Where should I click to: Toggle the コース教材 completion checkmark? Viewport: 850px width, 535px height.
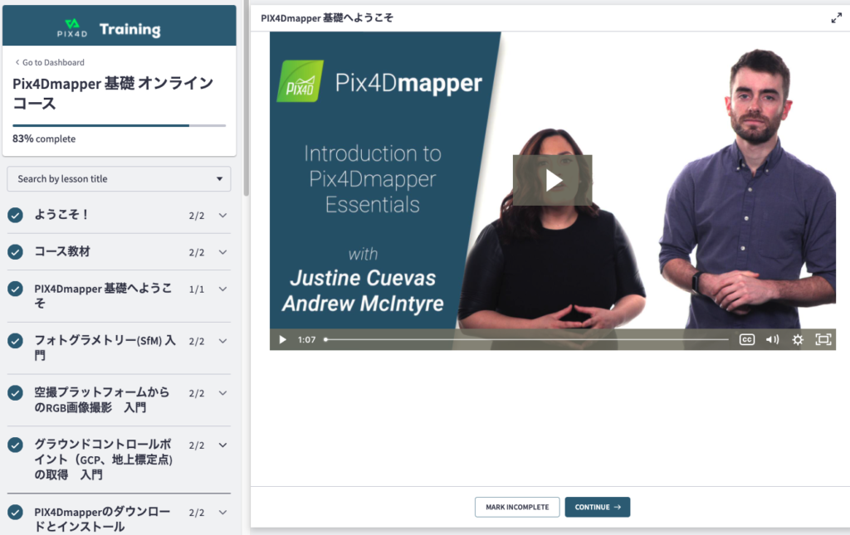(15, 252)
